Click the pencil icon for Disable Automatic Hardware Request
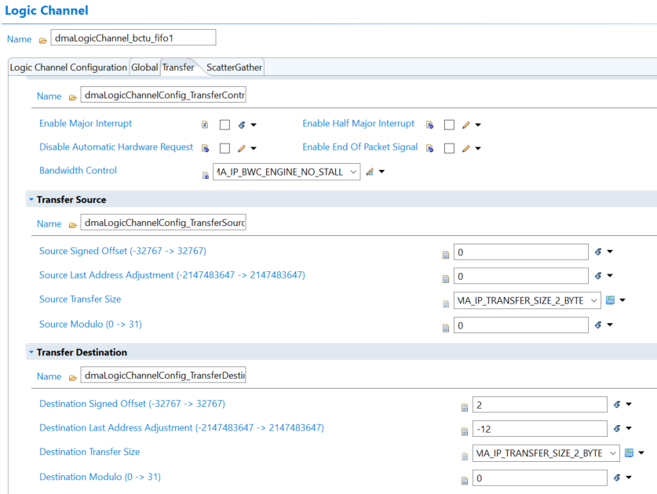The image size is (657, 494). (x=241, y=148)
